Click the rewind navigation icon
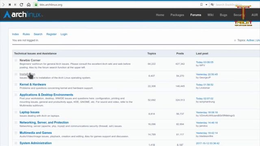 [x=10, y=4]
